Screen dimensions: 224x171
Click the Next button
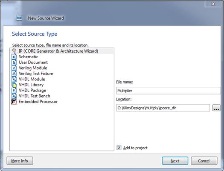pyautogui.click(x=175, y=161)
